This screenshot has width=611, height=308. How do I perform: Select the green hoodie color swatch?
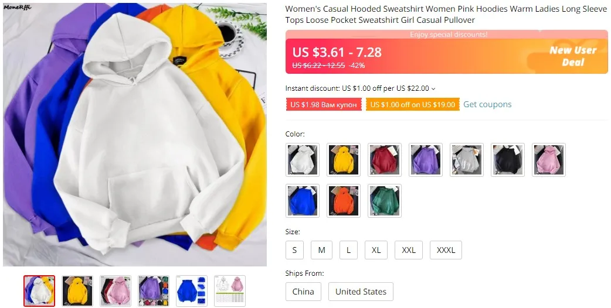pyautogui.click(x=385, y=201)
